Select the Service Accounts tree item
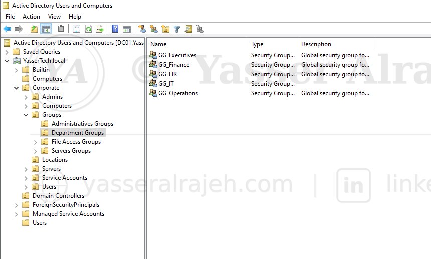Image resolution: width=431 pixels, height=259 pixels. click(x=64, y=178)
